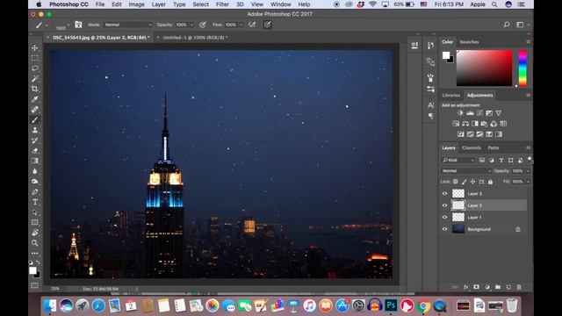Add a Brightness/Contrast adjustment
This screenshot has height=316, width=562.
[x=460, y=113]
